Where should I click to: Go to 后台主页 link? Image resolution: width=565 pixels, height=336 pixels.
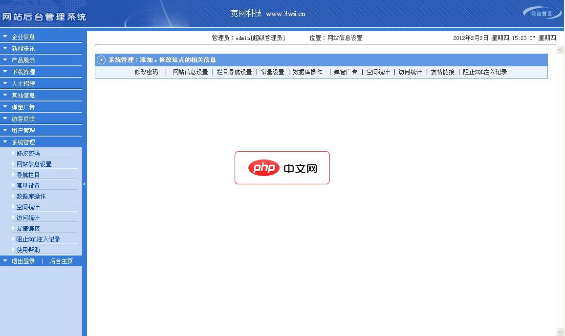61,261
